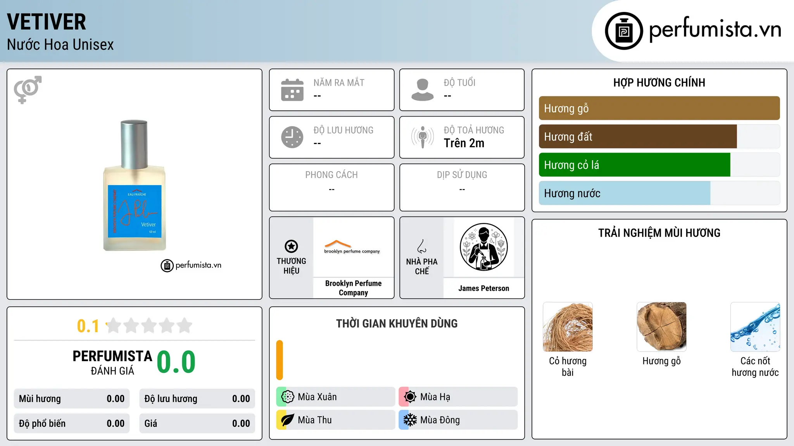794x446 pixels.
Task: Click the Mùa Thu leaf icon
Action: (288, 420)
